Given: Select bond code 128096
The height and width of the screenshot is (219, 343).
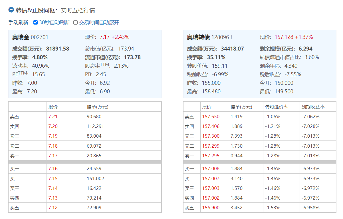Looking at the screenshot, I should [x=220, y=37].
